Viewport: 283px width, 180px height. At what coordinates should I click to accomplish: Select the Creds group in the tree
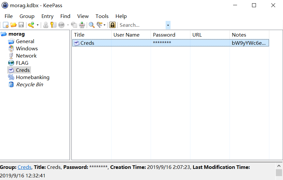click(x=23, y=70)
